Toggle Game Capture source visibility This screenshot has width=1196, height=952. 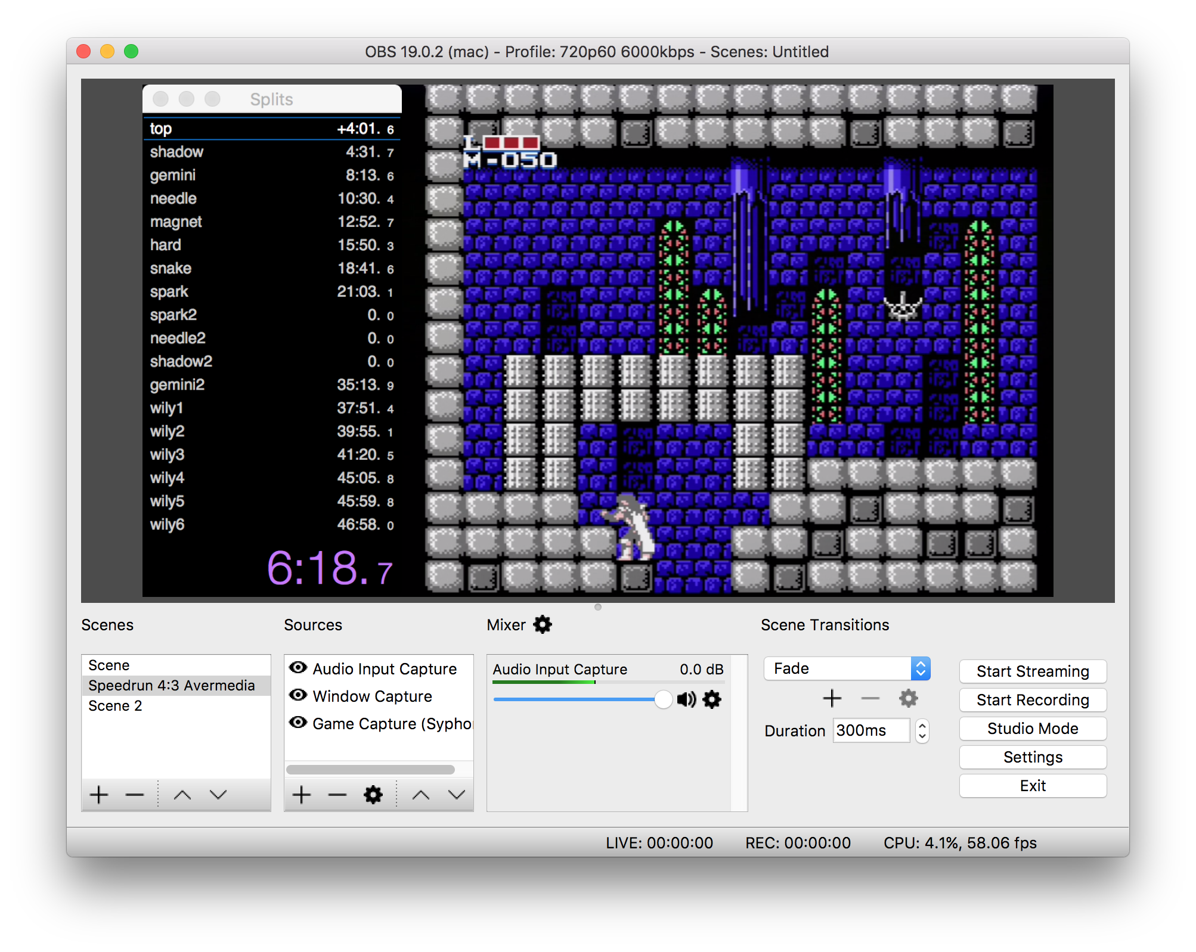pos(298,723)
